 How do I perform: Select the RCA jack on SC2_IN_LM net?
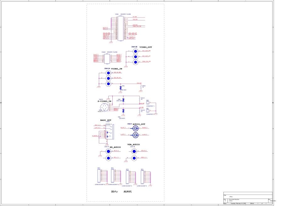click(108, 78)
